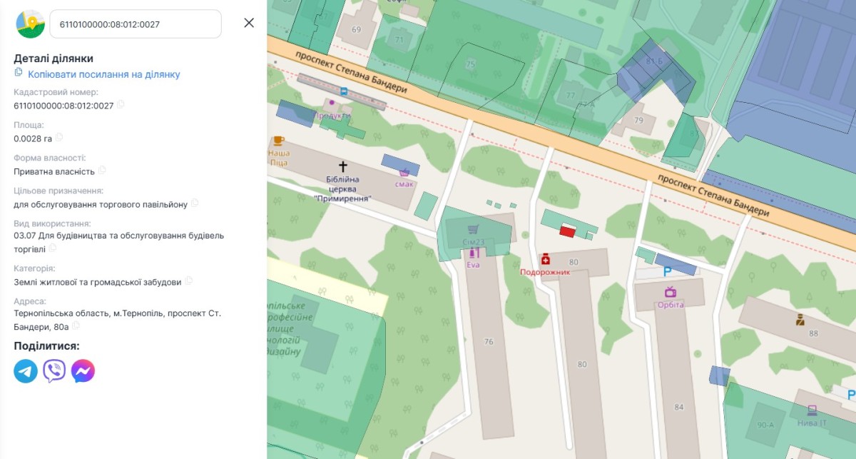
Task: Click the cadastral number search field
Action: tap(136, 24)
